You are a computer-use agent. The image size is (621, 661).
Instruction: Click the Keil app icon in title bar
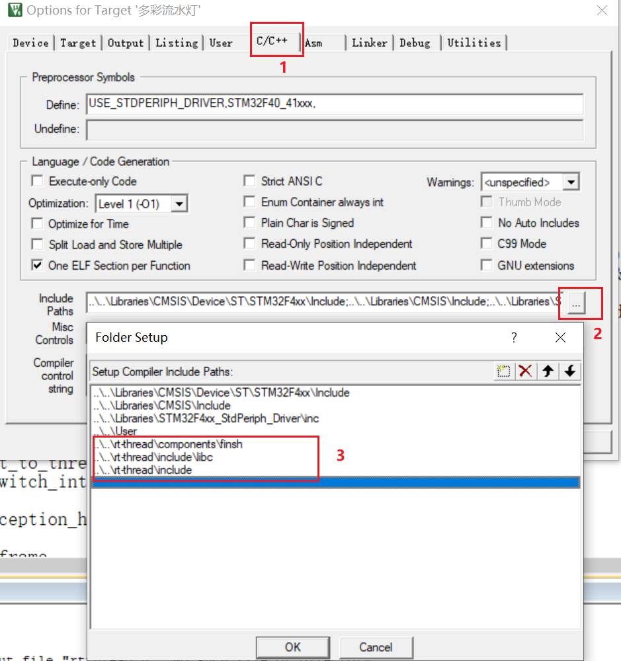15,10
